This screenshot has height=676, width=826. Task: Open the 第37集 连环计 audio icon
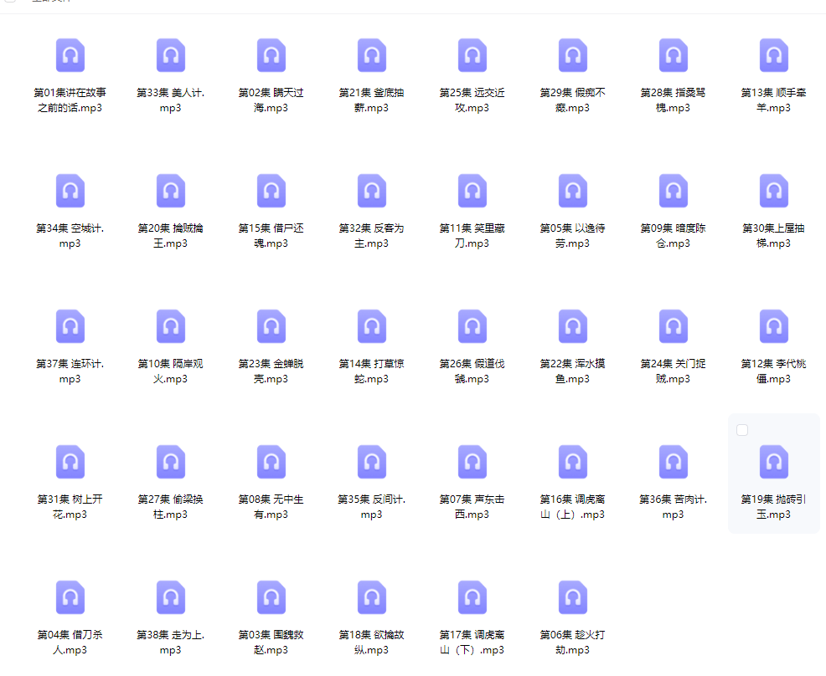tap(70, 326)
